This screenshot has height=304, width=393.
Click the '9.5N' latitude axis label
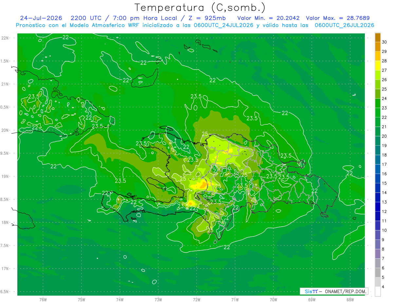[5, 153]
